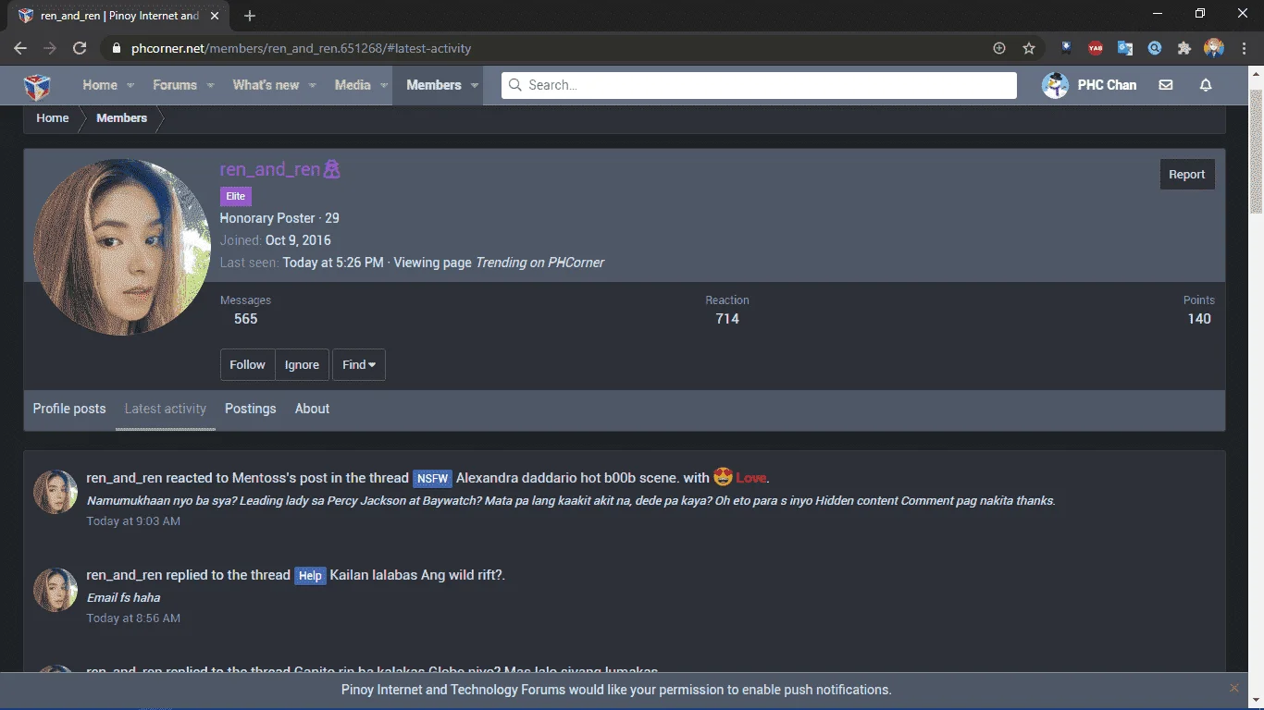The width and height of the screenshot is (1264, 710).
Task: Click the Messages count 565
Action: [x=245, y=319]
